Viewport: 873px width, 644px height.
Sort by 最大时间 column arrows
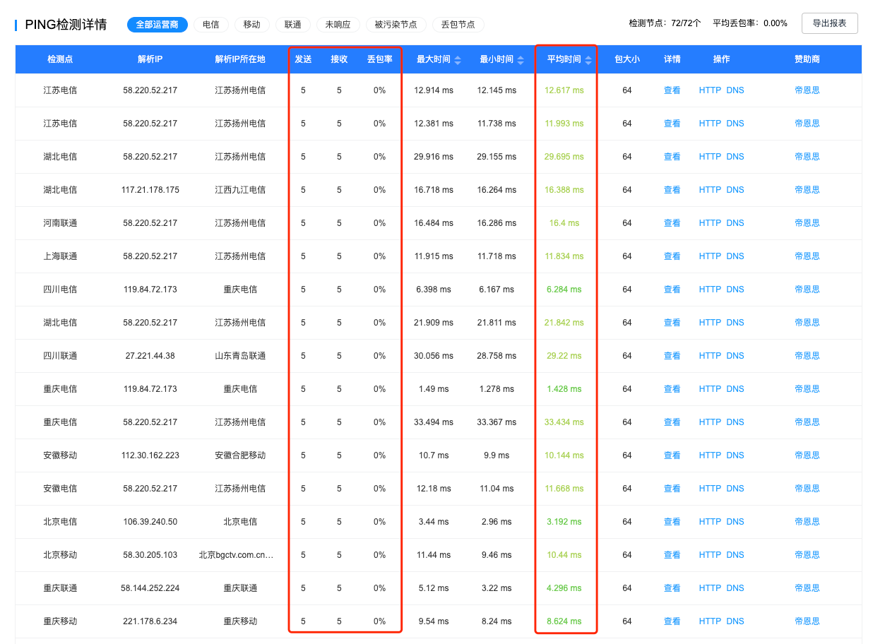pos(458,60)
